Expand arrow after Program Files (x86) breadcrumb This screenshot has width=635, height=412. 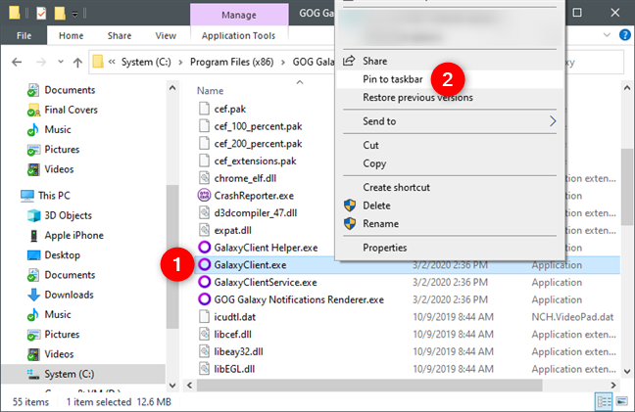(x=283, y=62)
